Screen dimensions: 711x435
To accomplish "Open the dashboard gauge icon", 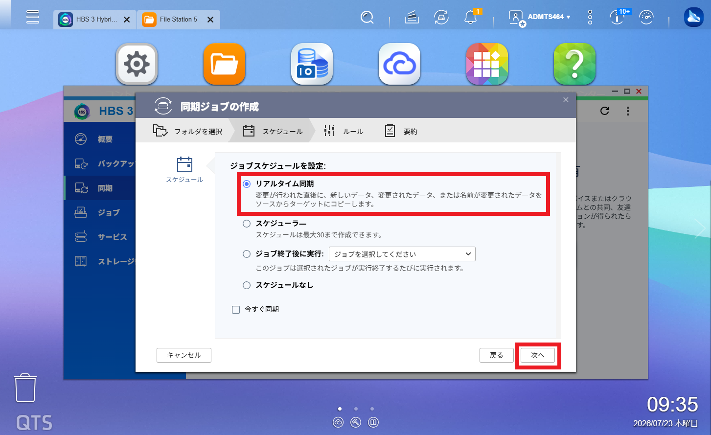I will point(646,18).
